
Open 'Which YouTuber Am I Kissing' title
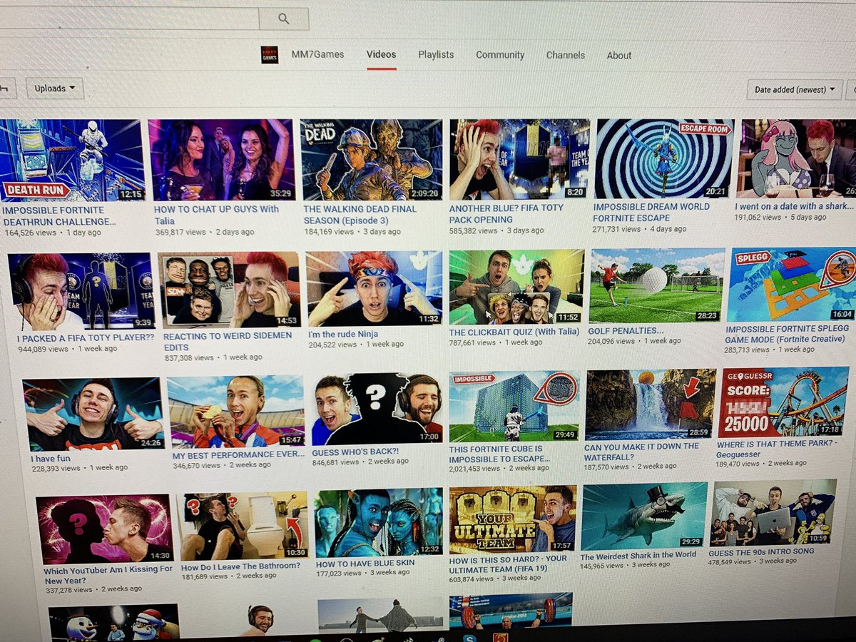(x=108, y=574)
